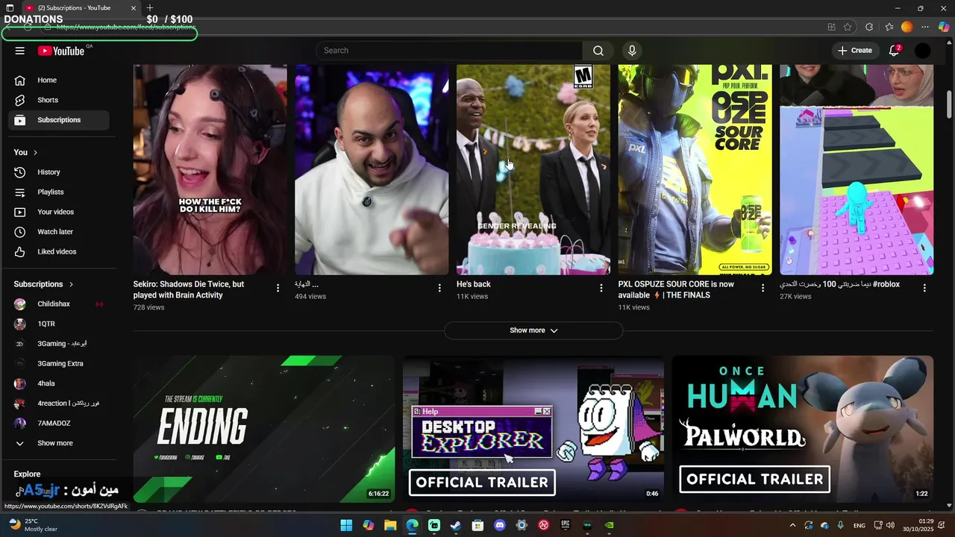Close the Subscriptions - YouTube browser tab
The image size is (955, 537).
[x=134, y=8]
